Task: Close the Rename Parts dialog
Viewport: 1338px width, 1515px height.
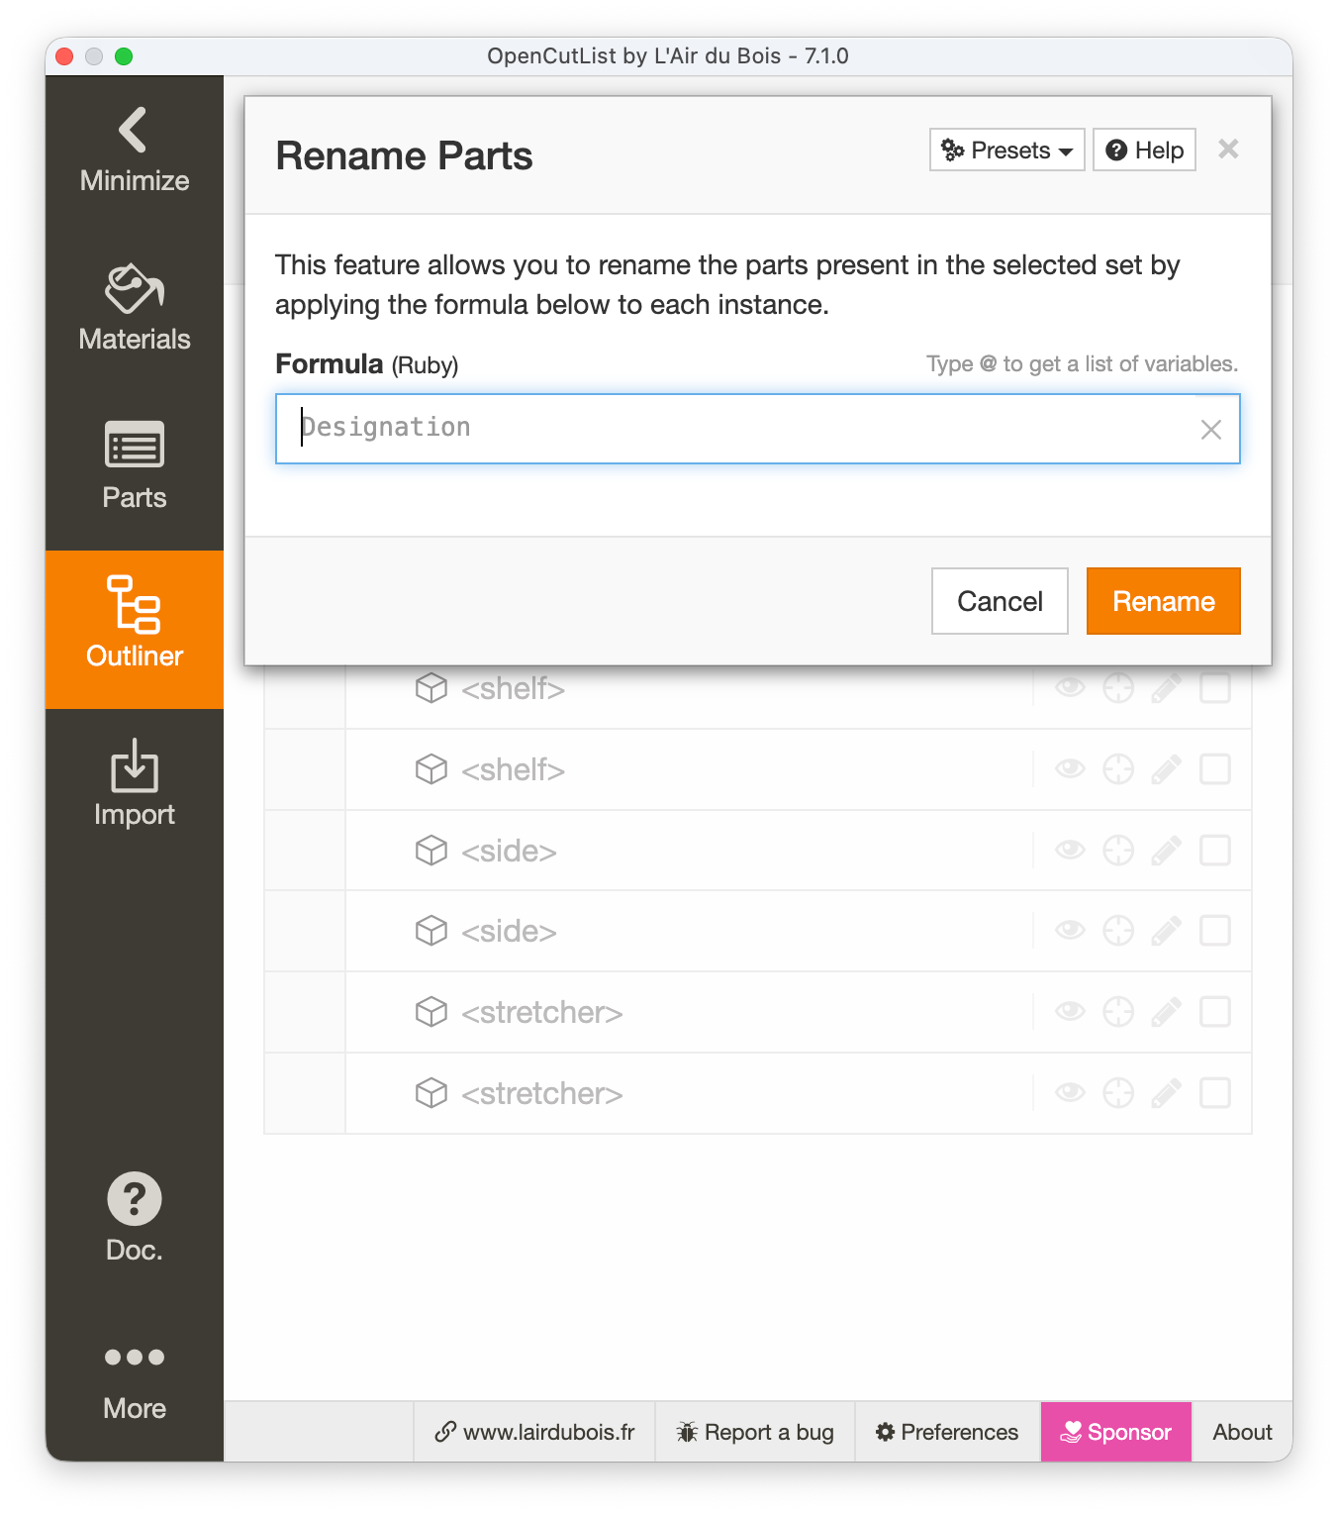Action: pyautogui.click(x=1228, y=150)
